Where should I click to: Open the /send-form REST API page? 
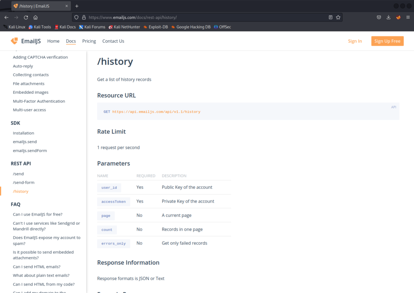pos(23,182)
